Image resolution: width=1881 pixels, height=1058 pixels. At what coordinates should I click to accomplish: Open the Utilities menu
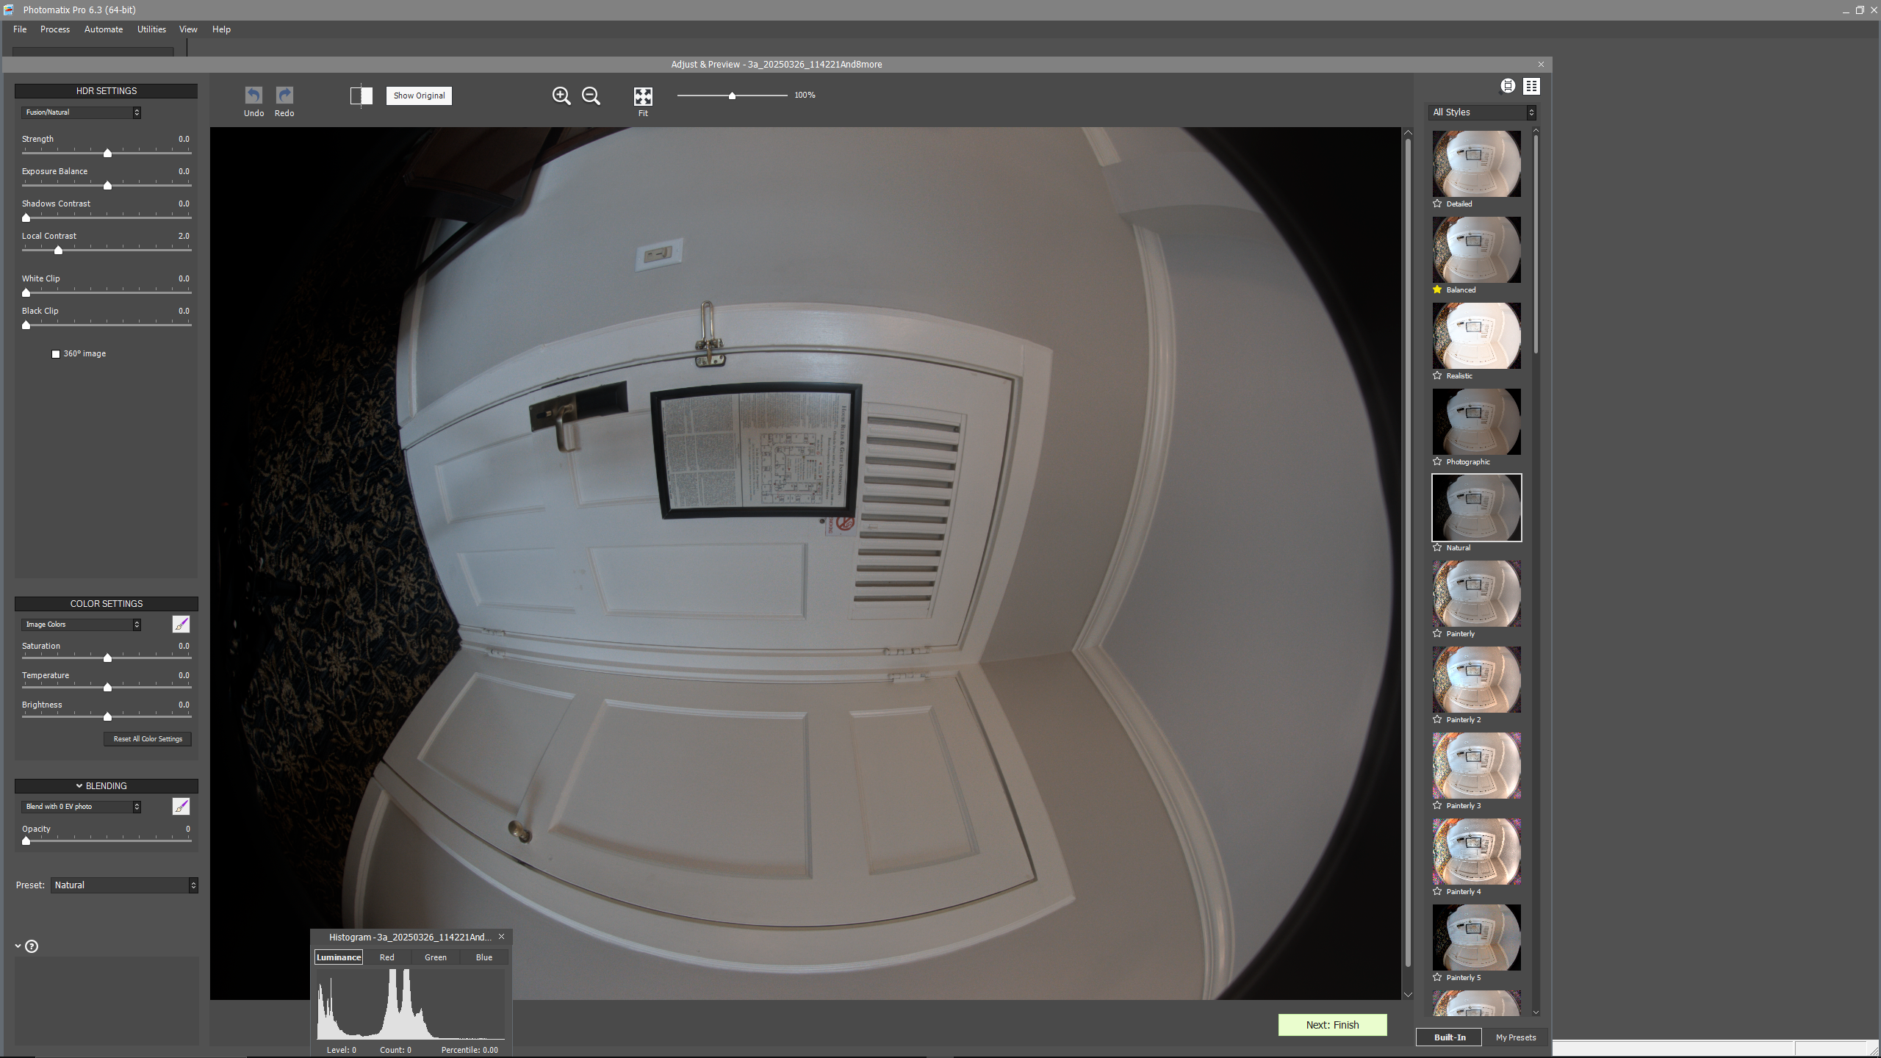[x=151, y=29]
